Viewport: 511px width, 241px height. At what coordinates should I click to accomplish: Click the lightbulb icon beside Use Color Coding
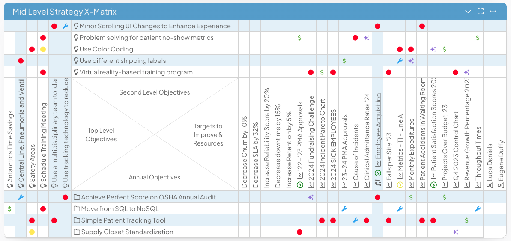click(76, 49)
